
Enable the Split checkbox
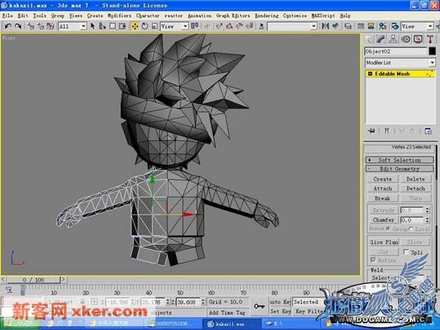coord(406,252)
